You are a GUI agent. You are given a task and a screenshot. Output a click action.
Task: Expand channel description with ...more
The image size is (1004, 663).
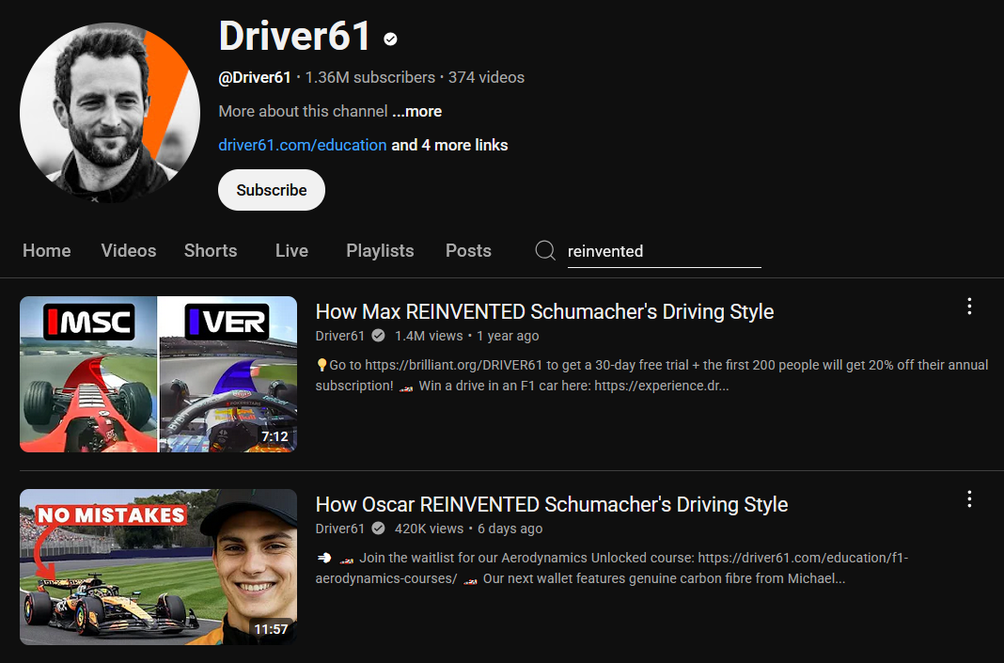[416, 112]
